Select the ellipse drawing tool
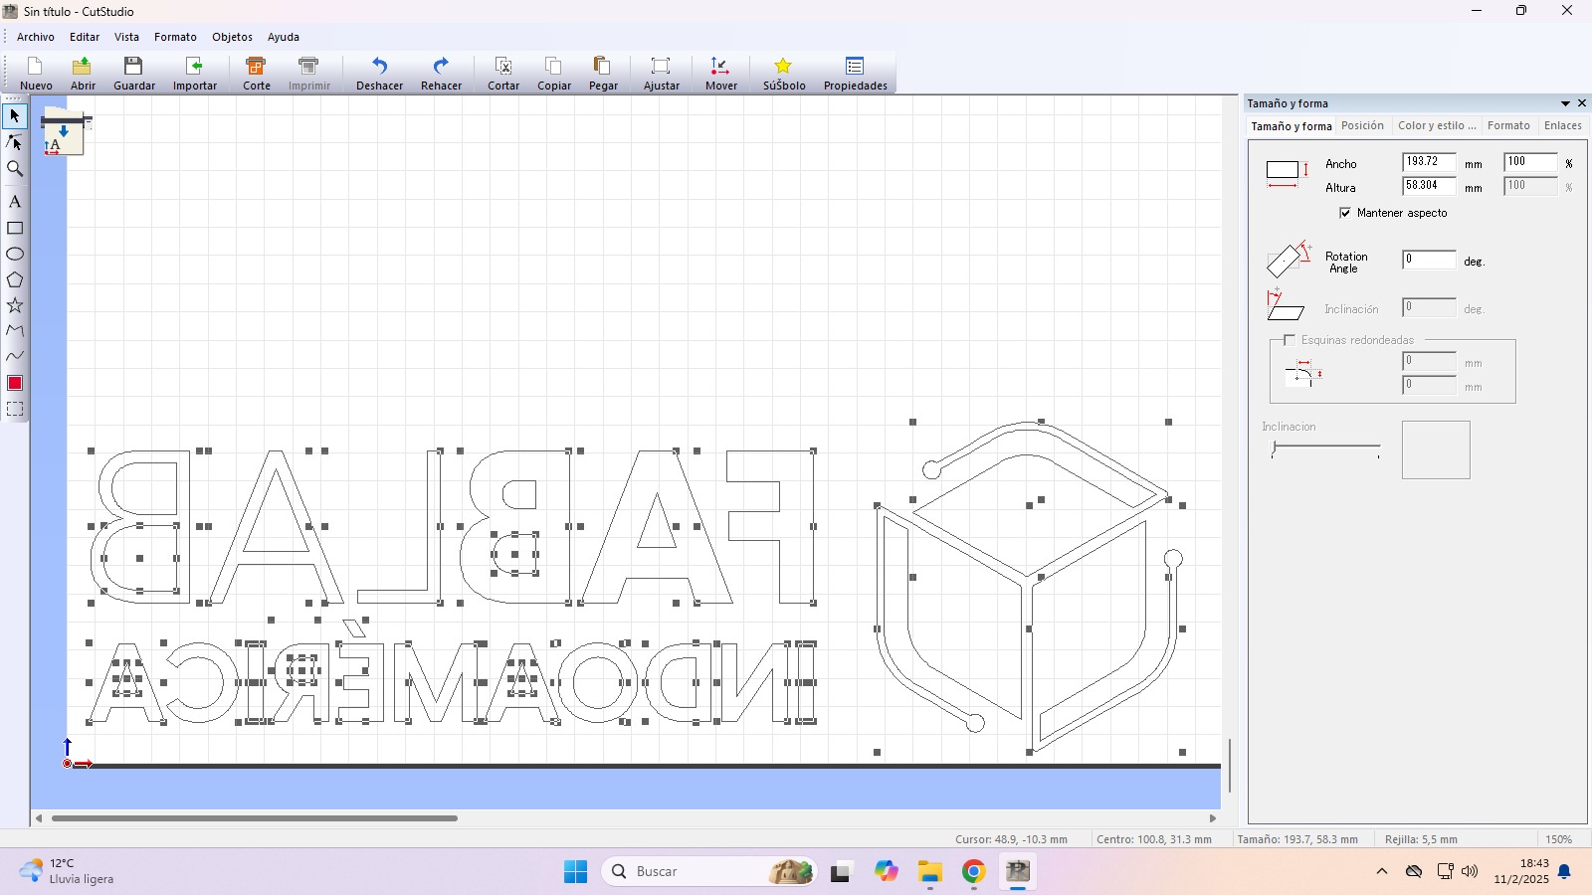Viewport: 1592px width, 895px height. tap(15, 254)
